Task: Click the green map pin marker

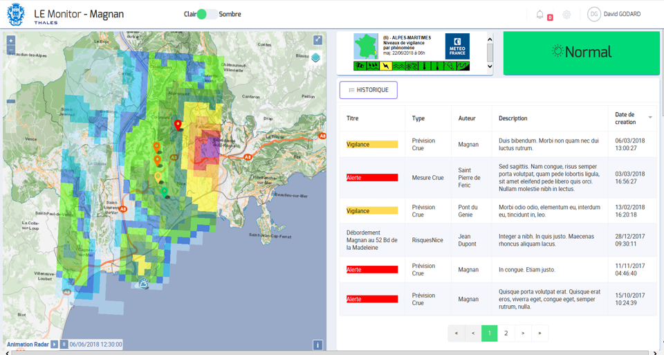Action: 164,191
